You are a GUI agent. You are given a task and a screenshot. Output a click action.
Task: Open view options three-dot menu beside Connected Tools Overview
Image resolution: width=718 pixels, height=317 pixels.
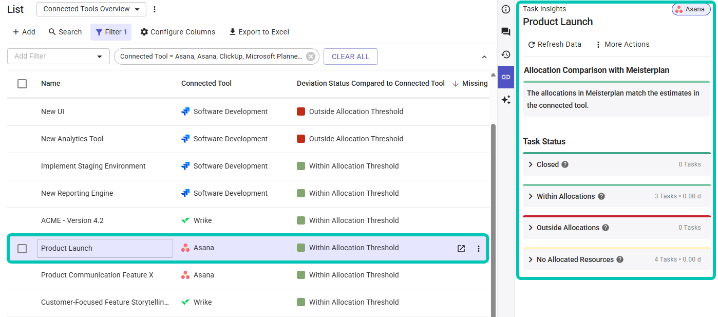[155, 9]
